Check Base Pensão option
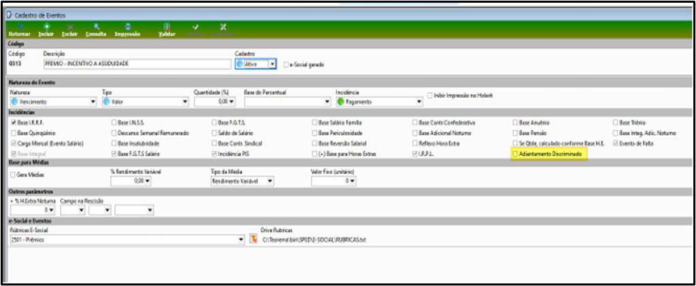 coord(515,133)
